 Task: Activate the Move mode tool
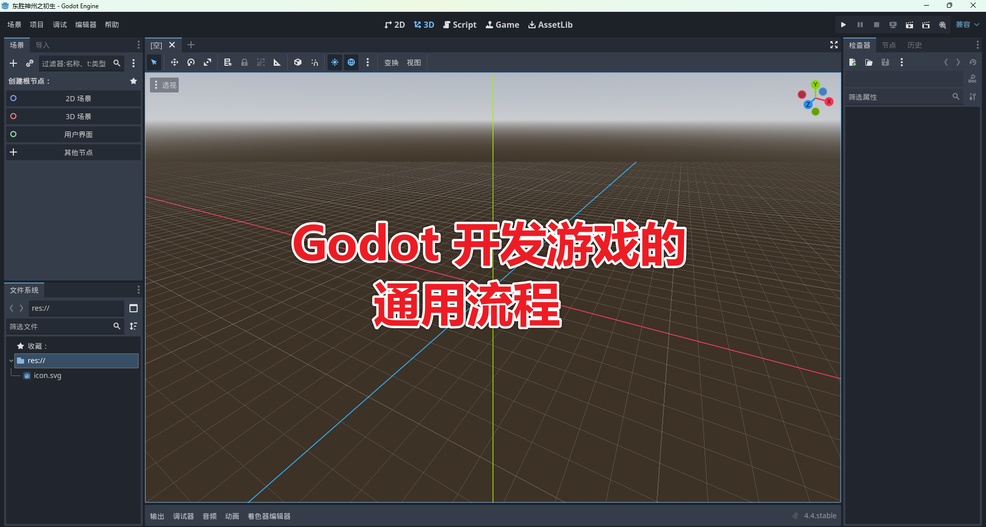(x=175, y=63)
